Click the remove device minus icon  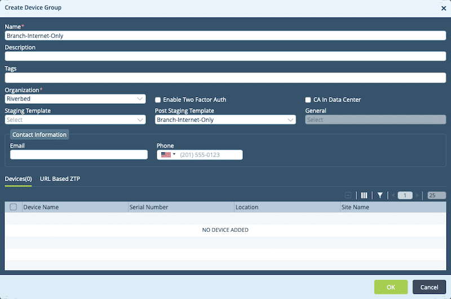click(348, 195)
